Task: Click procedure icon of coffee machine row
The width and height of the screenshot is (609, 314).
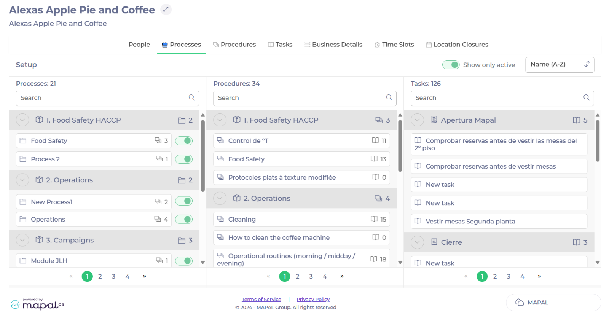Action: click(220, 237)
